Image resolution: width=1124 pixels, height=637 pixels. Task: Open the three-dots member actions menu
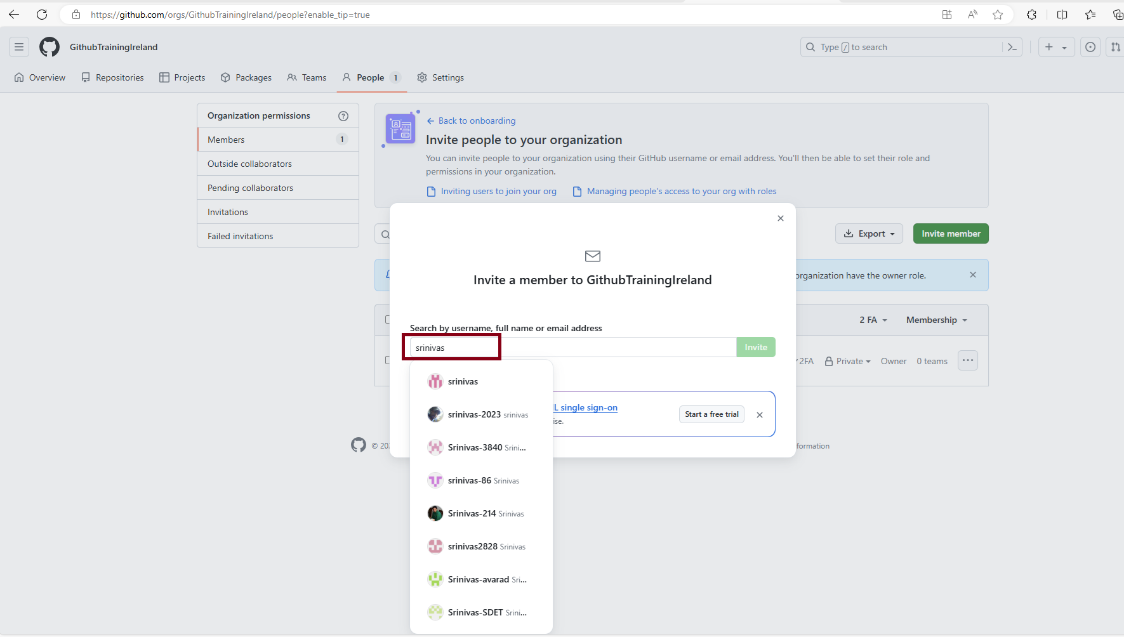pyautogui.click(x=968, y=360)
